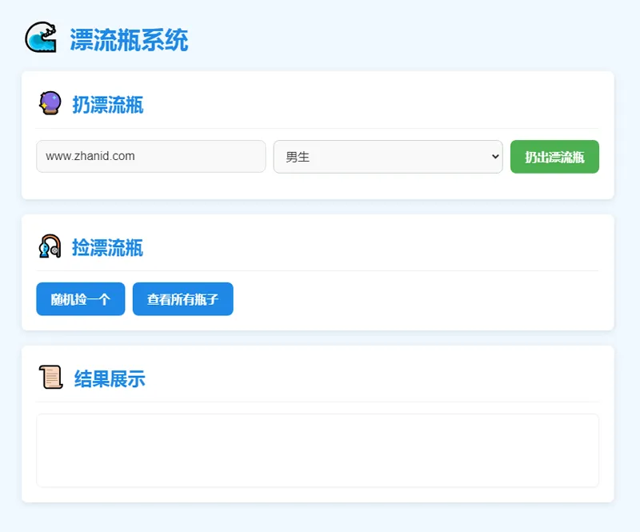Click inside the empty results display box
The width and height of the screenshot is (640, 532).
pyautogui.click(x=317, y=449)
